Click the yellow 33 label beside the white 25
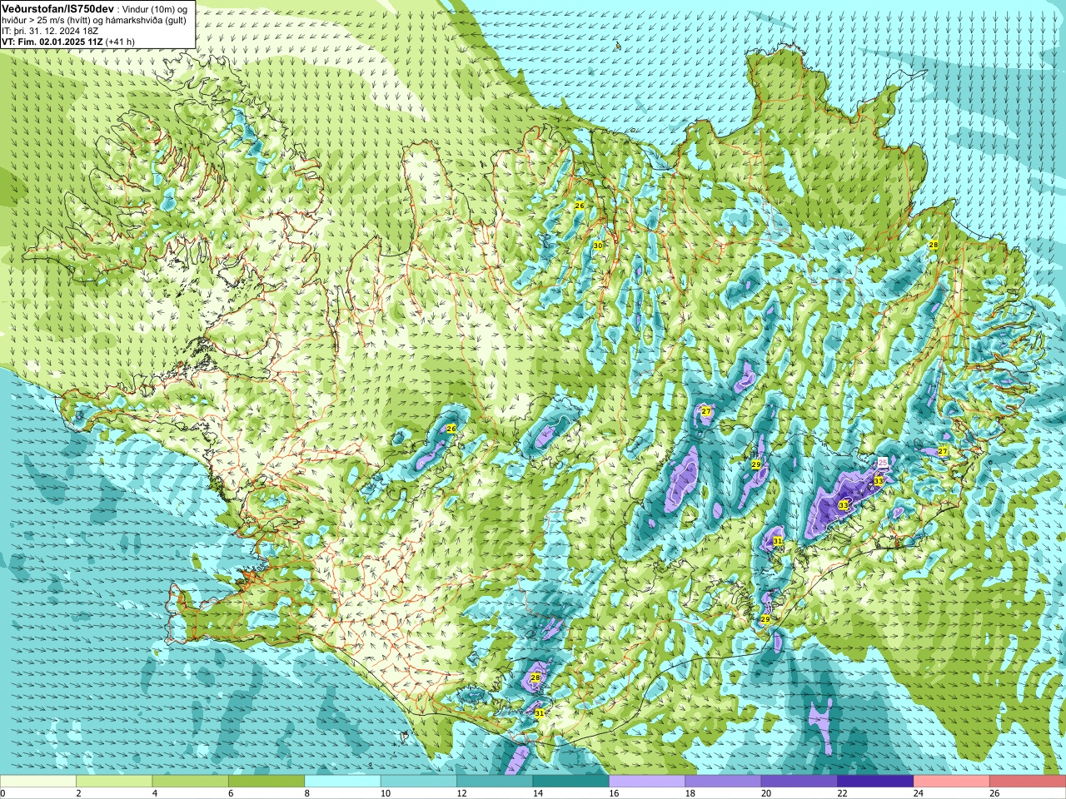 (878, 481)
